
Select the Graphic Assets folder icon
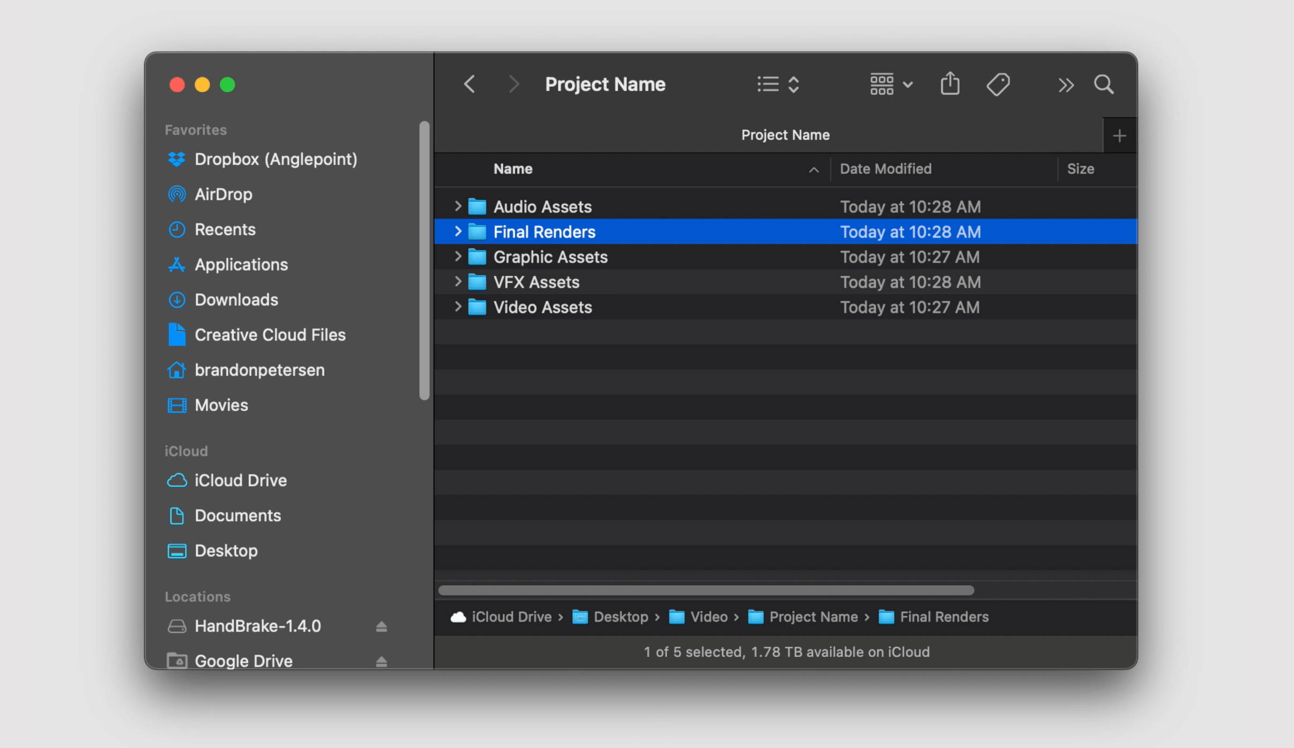point(477,257)
